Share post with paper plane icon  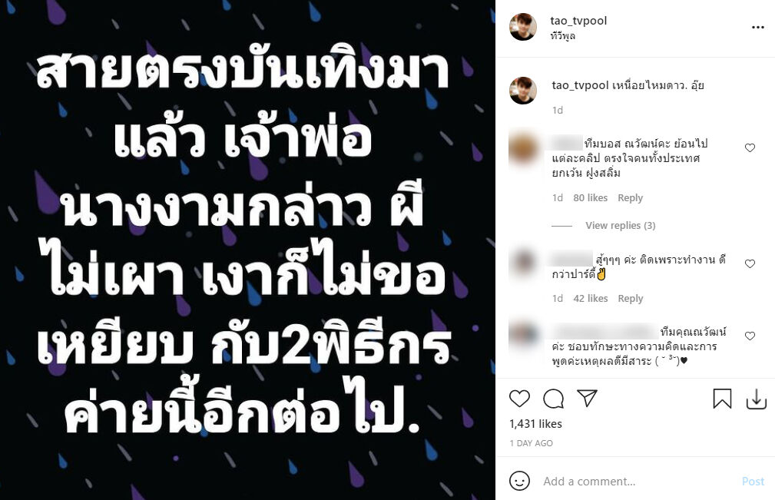587,398
